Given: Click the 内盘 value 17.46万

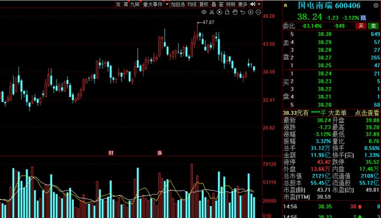Looking at the screenshot, I should coord(369,169).
